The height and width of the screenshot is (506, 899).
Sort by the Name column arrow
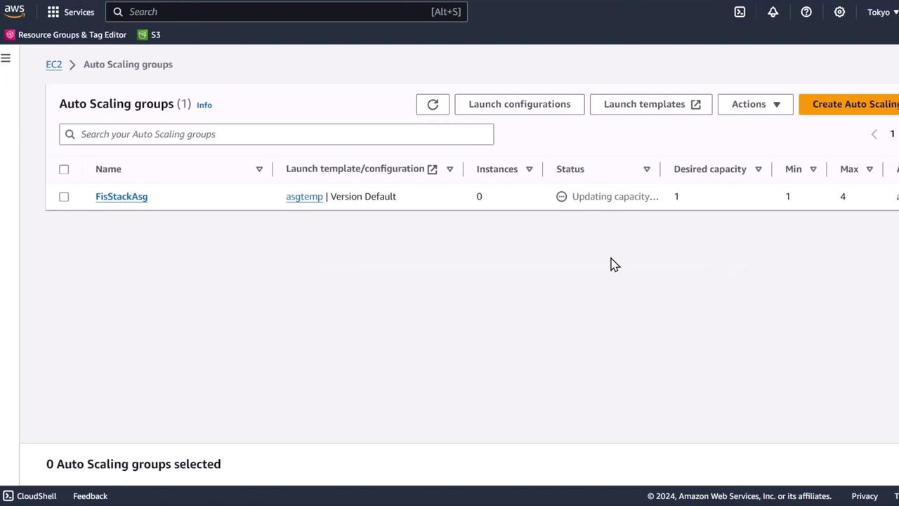tap(259, 169)
